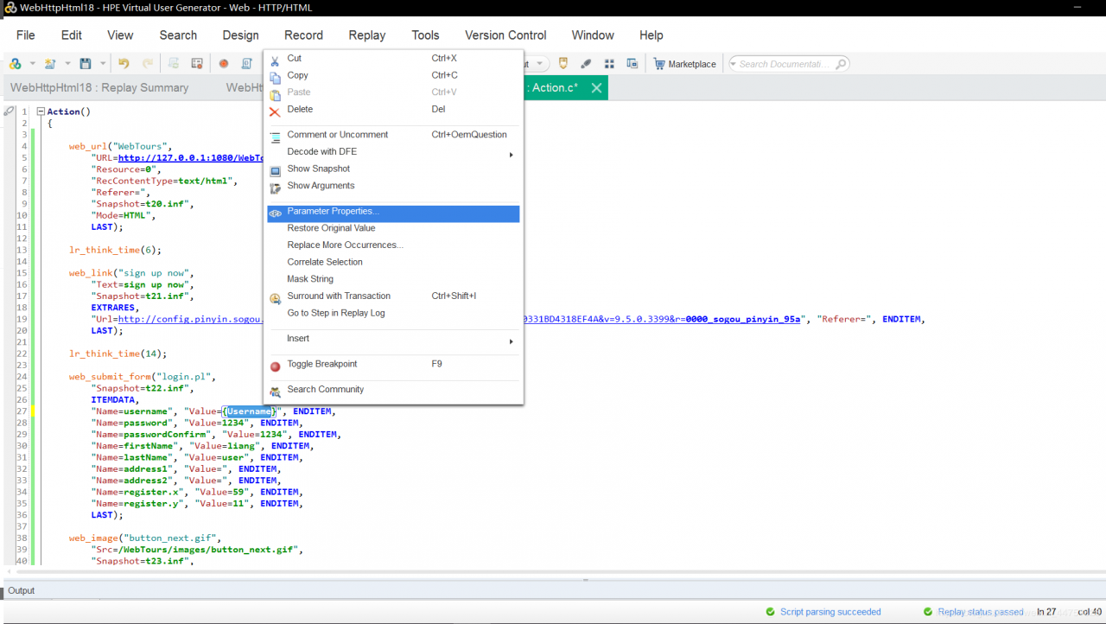1106x624 pixels.
Task: Click the Open Script folder icon
Action: click(50, 64)
